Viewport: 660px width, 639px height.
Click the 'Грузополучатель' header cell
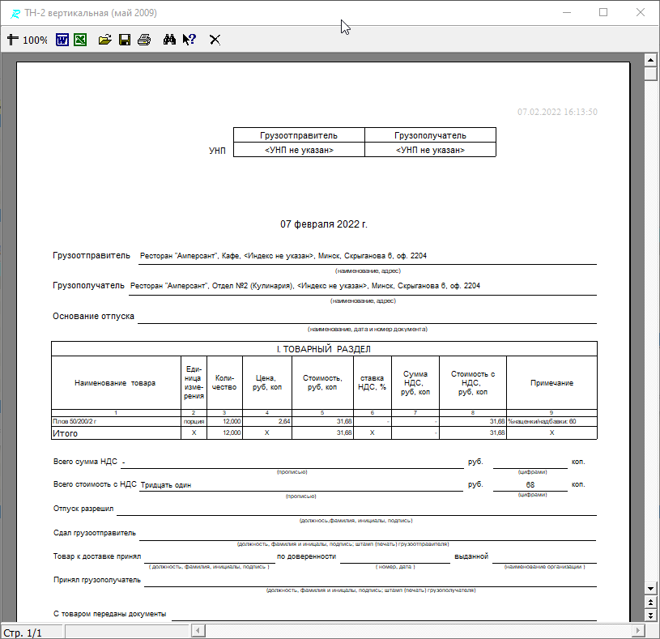click(430, 135)
